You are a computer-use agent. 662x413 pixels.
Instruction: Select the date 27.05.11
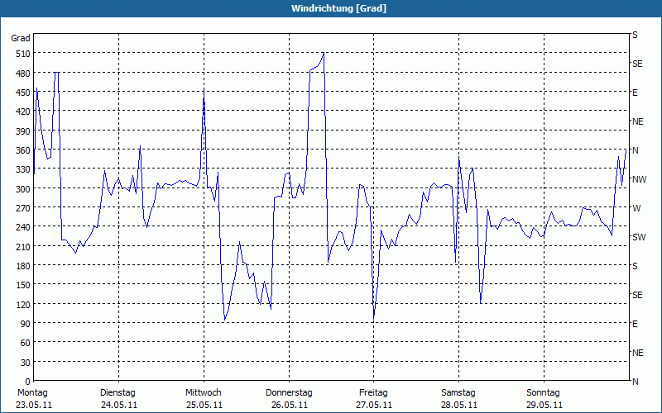(x=374, y=406)
